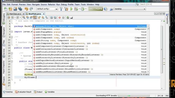Click the Find Selection magnifier icon

pos(24,17)
